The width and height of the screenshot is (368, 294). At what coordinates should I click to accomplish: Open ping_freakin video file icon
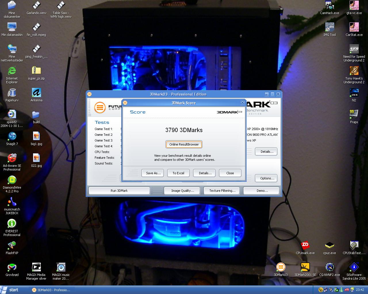[36, 49]
